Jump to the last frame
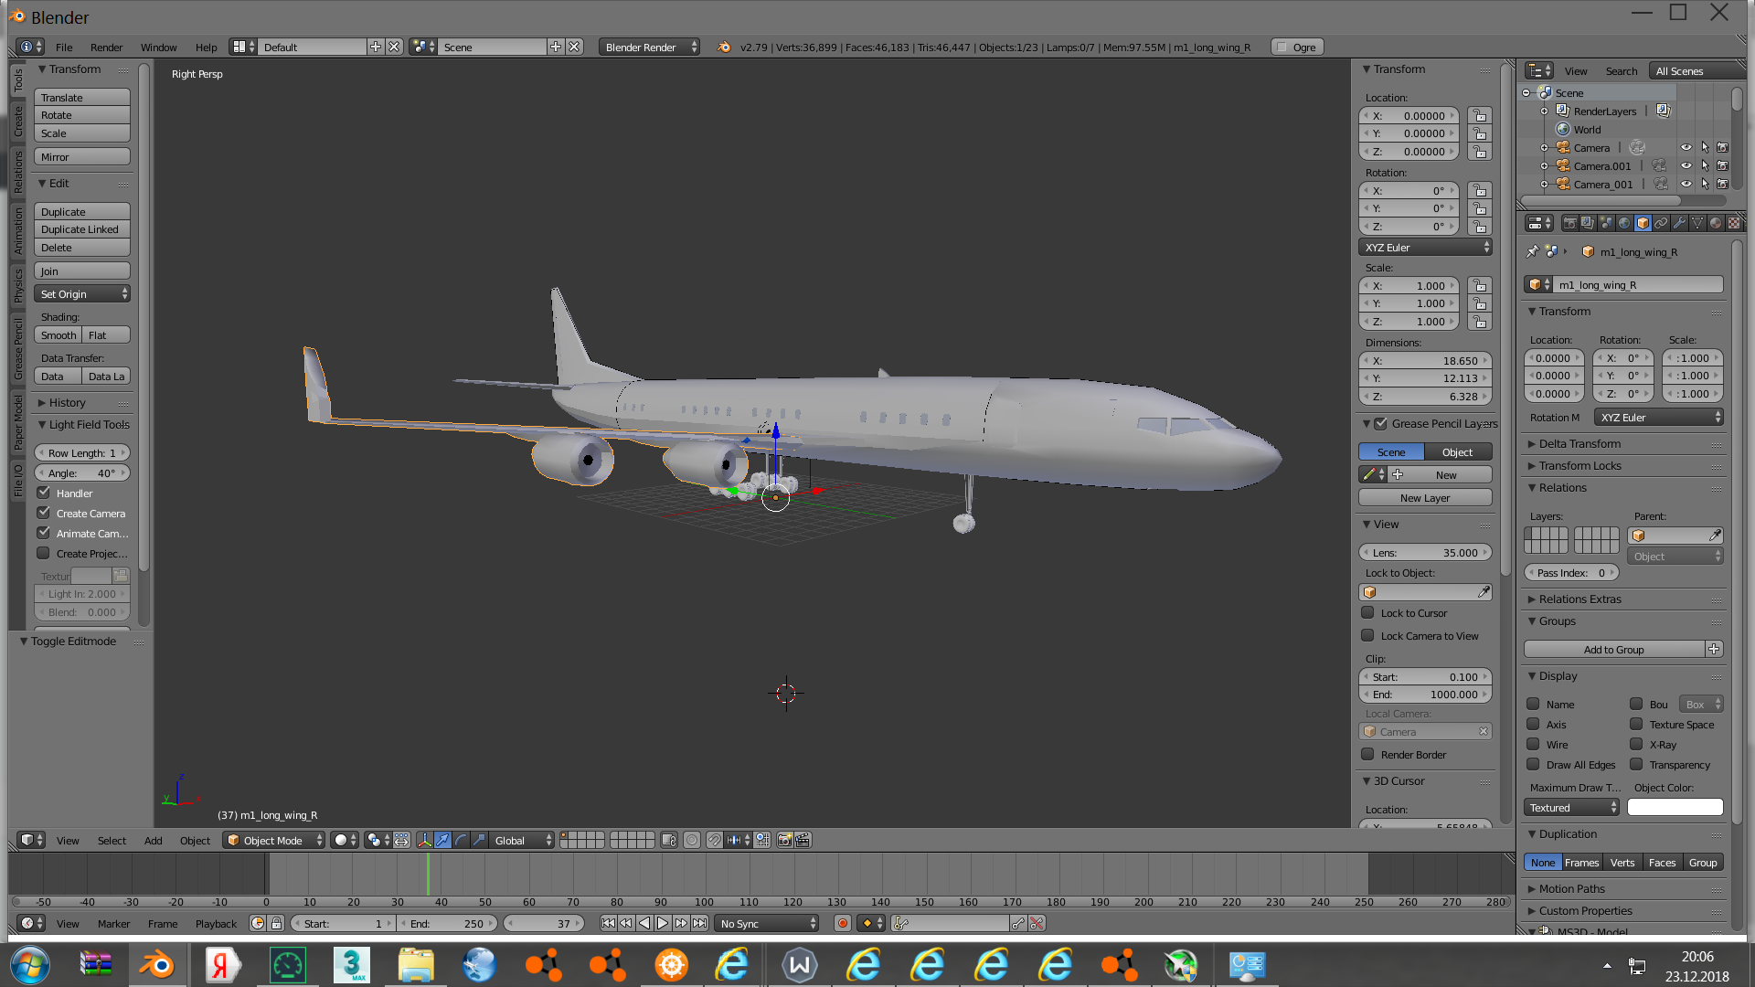The width and height of the screenshot is (1755, 987). 699,924
